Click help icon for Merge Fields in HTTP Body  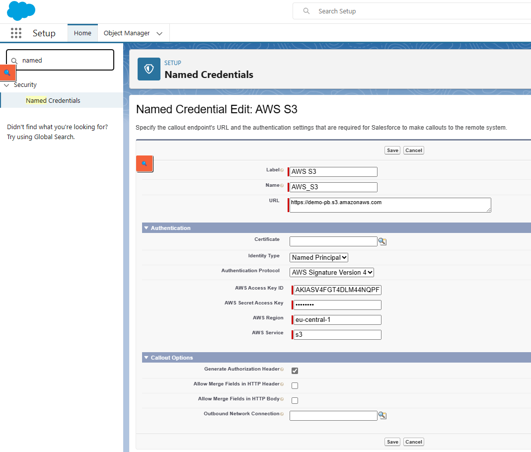point(282,399)
